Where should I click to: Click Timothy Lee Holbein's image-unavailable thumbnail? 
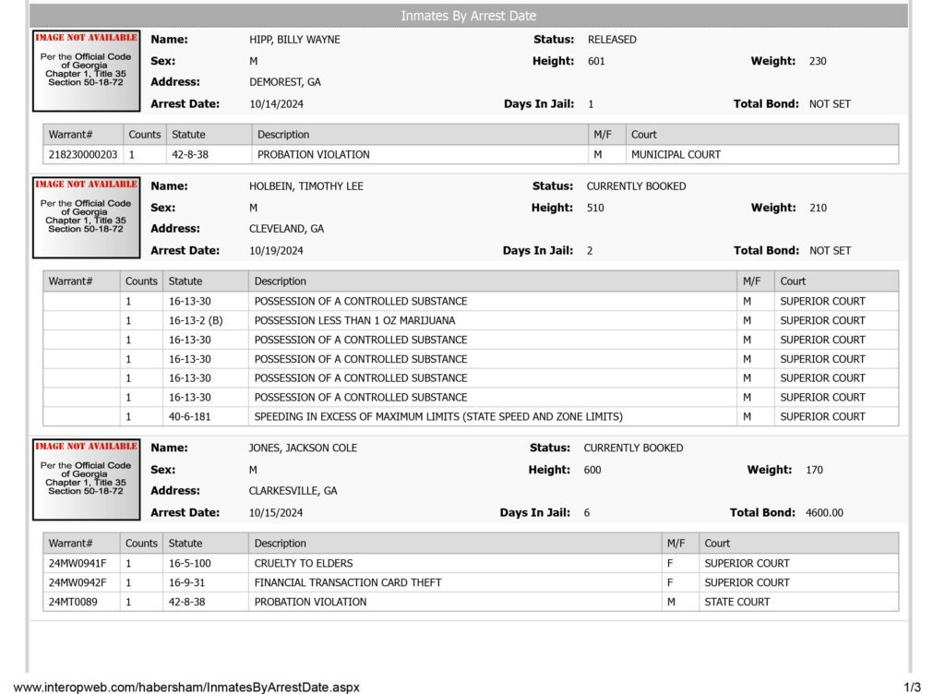86,218
